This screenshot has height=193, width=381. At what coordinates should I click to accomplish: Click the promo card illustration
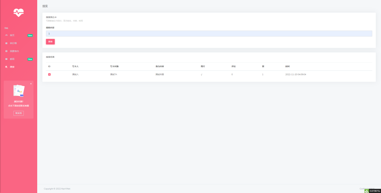pyautogui.click(x=19, y=91)
